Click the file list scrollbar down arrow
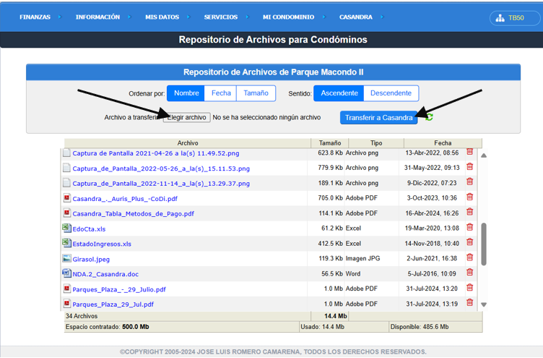Screen dimensions: 543x358 (x=484, y=304)
